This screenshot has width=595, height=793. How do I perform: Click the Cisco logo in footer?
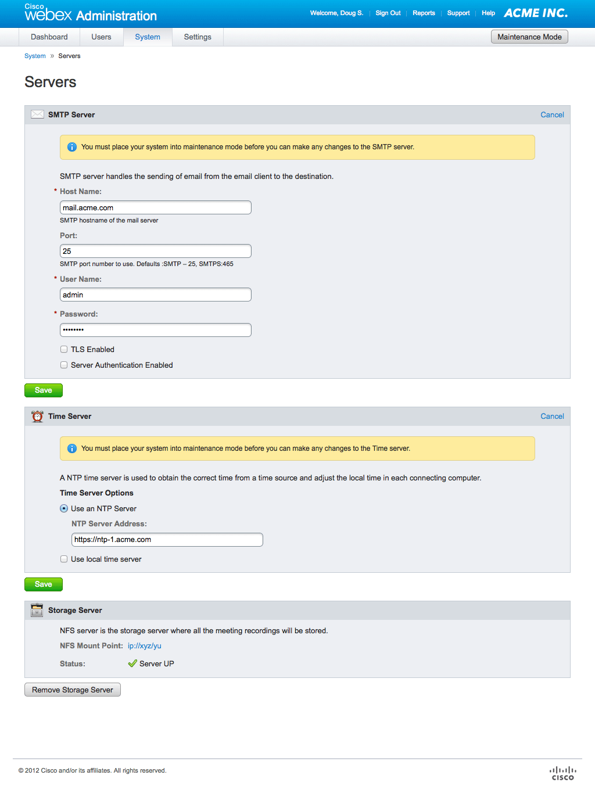point(562,773)
